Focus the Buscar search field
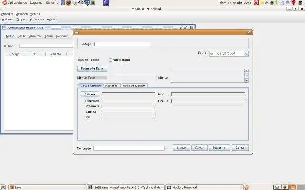 point(46,46)
